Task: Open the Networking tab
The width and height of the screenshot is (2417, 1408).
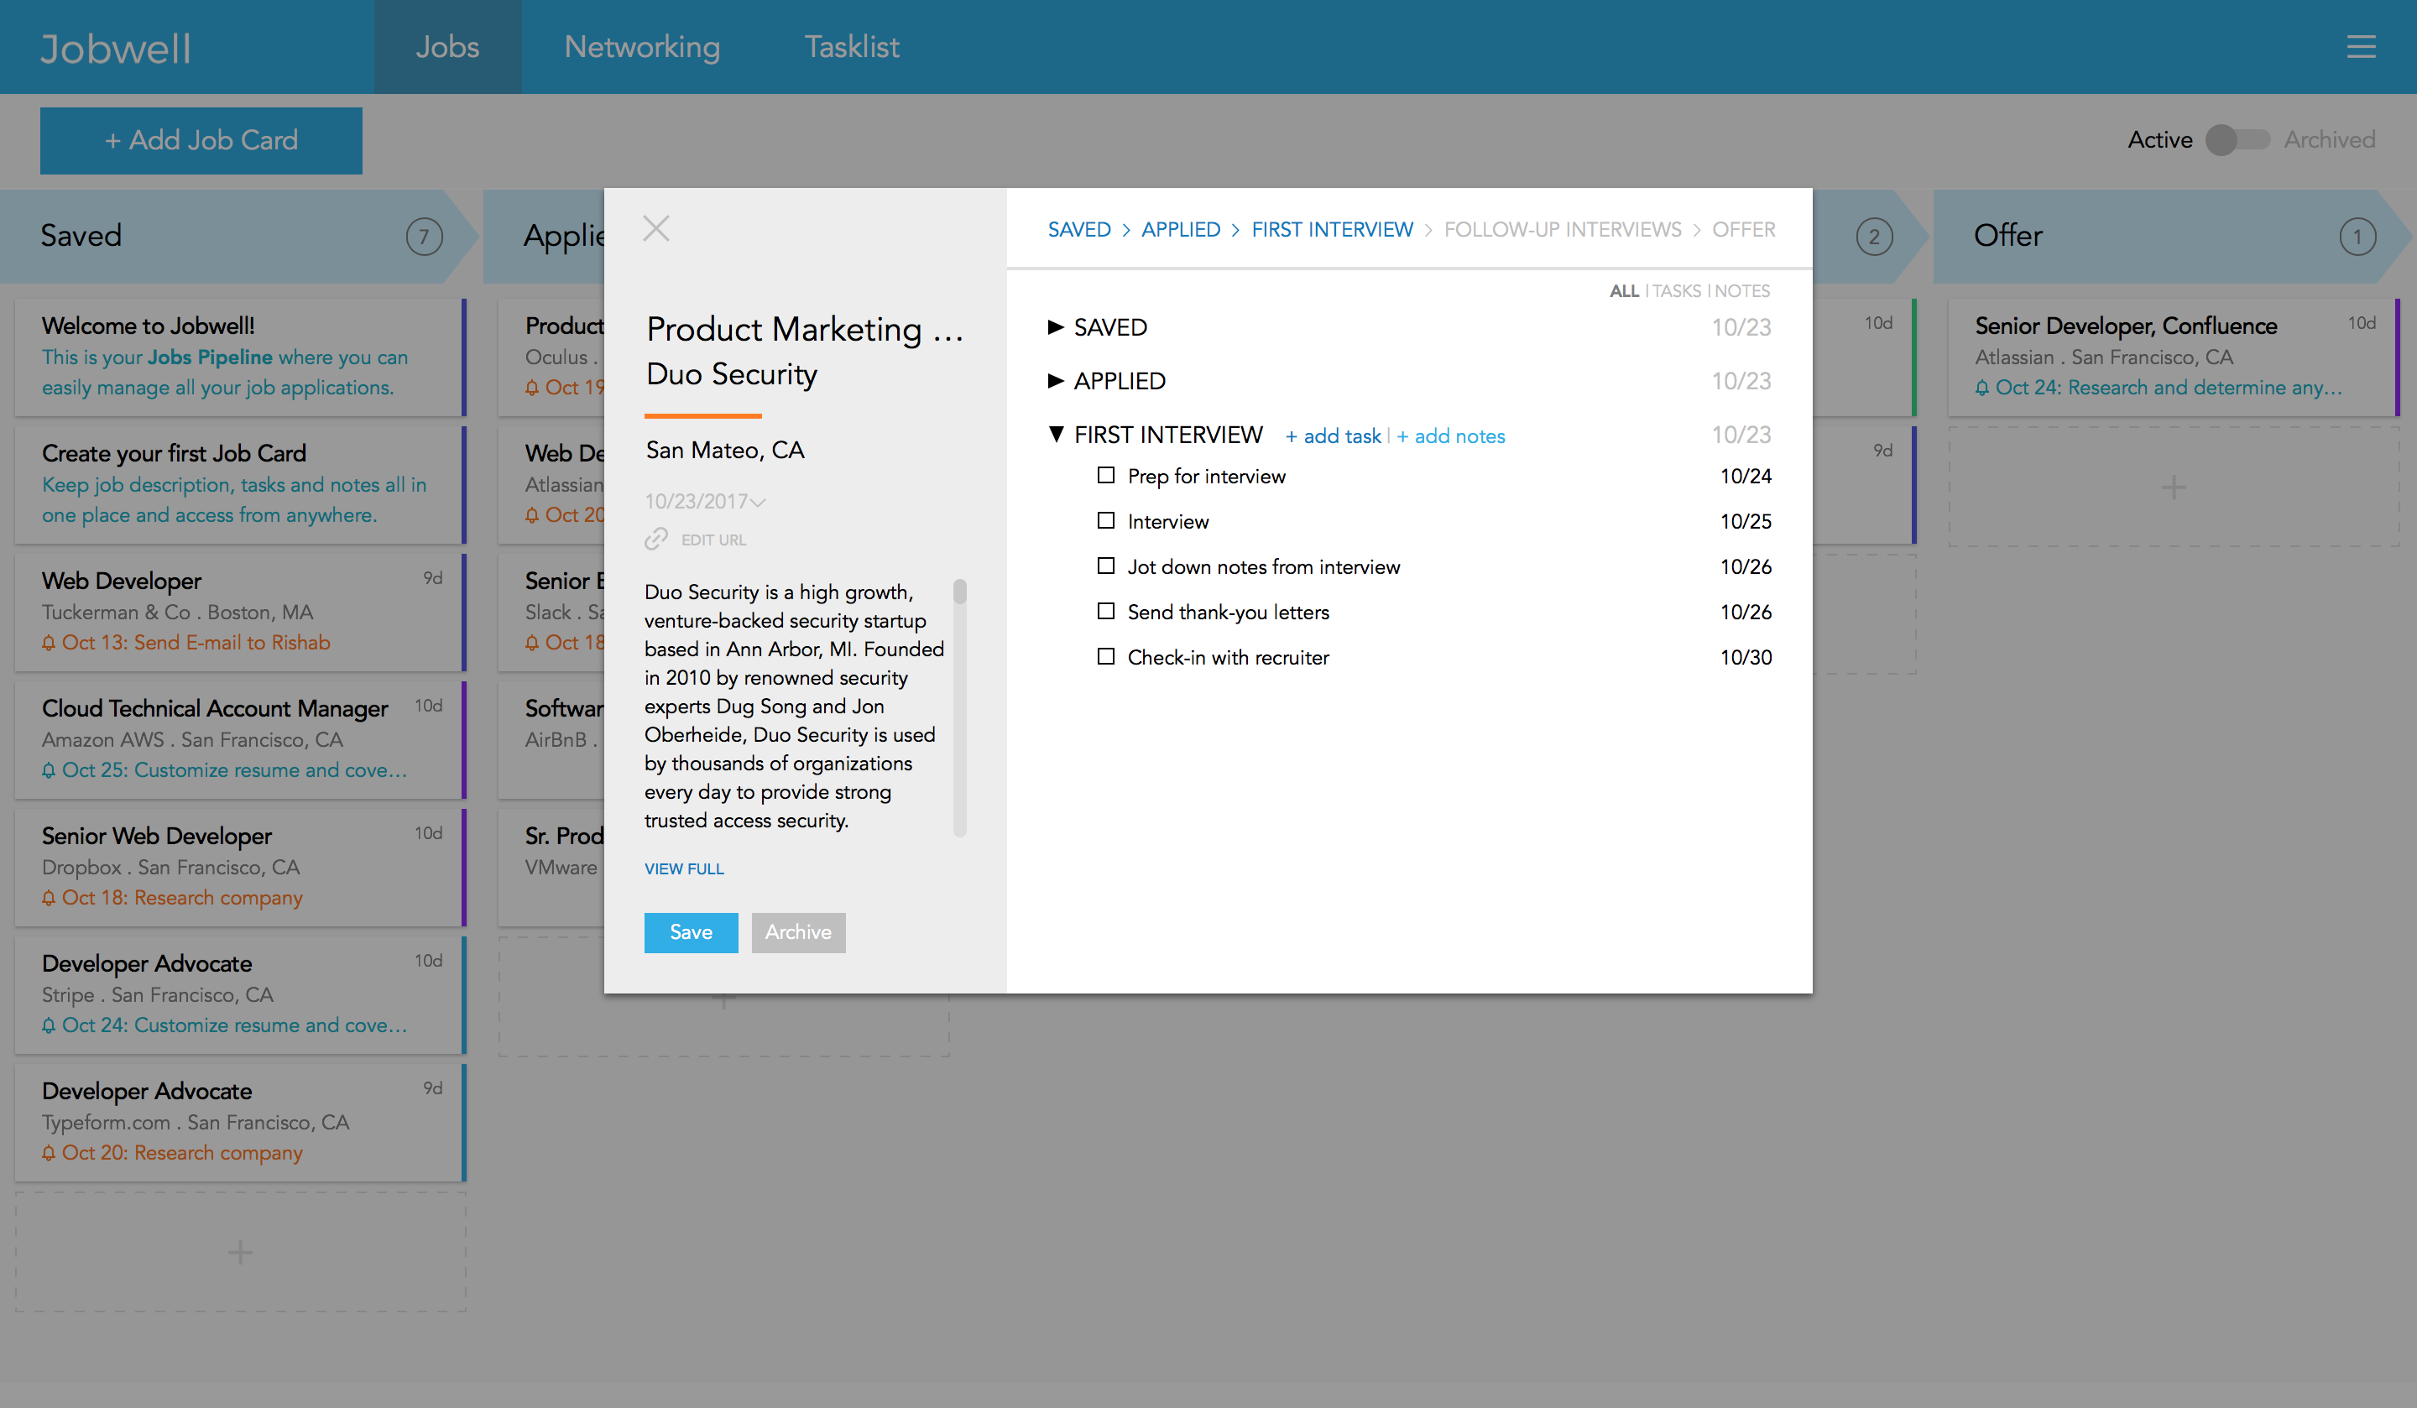Action: click(x=642, y=47)
